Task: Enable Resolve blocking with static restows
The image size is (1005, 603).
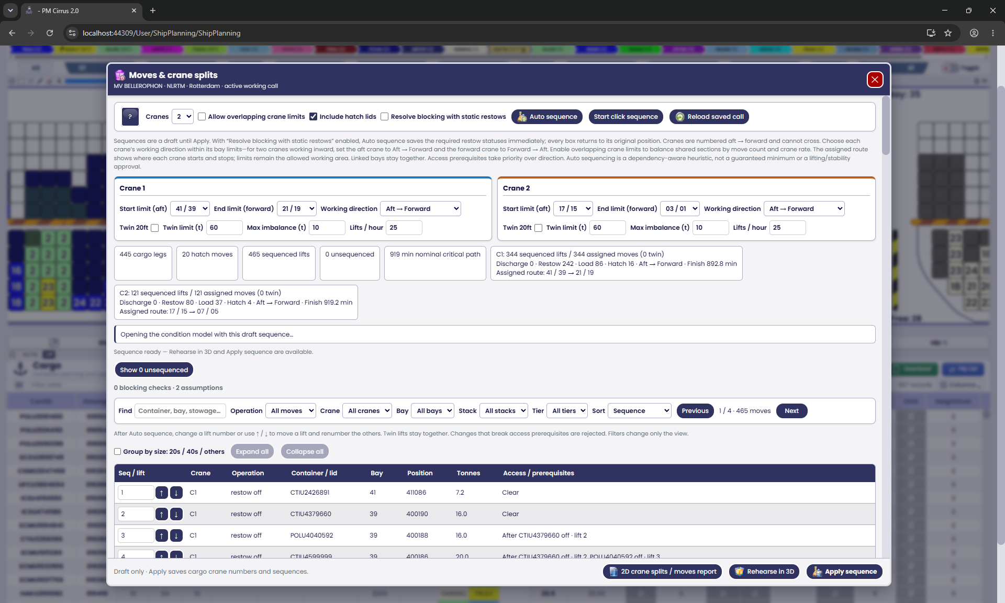Action: click(x=384, y=117)
